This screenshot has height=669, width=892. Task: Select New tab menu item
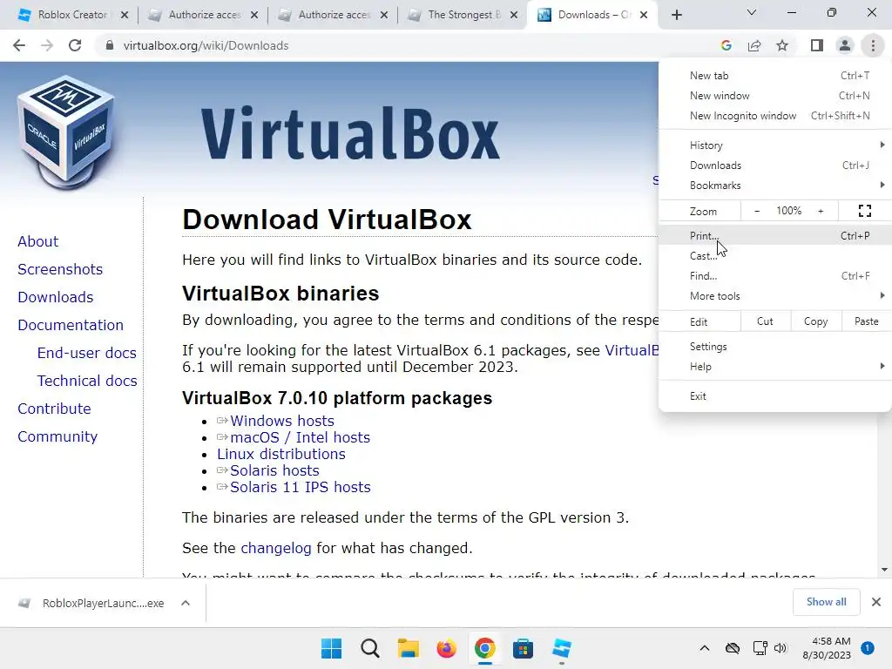(x=774, y=76)
